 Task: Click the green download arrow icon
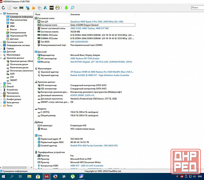[66, 8]
